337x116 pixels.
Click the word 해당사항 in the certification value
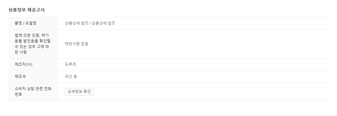click(72, 44)
